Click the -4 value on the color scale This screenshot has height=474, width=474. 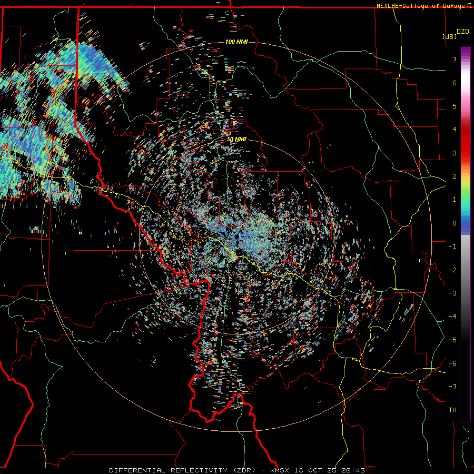point(452,317)
